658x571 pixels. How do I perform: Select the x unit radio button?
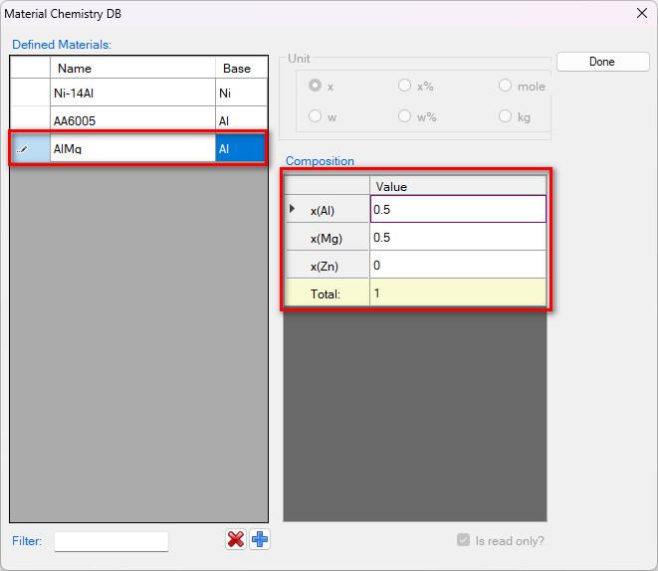tap(316, 87)
